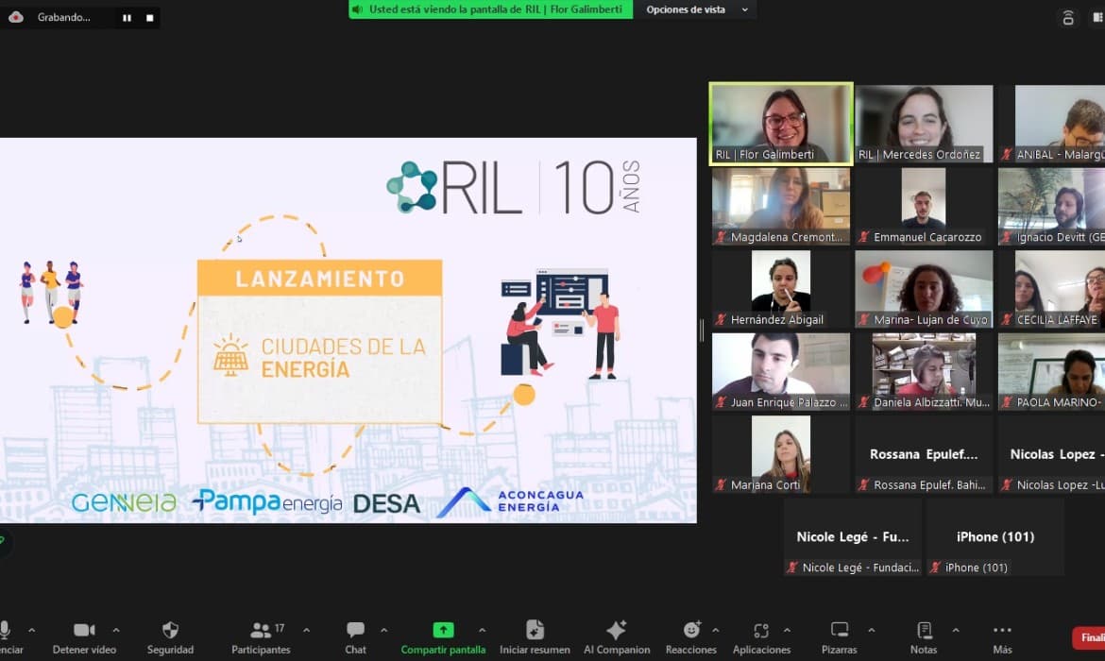Open the Reacciones emoji icon

691,631
